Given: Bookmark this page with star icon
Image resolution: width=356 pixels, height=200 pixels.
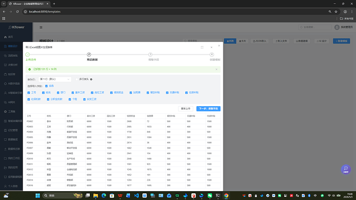Looking at the screenshot, I should (336, 11).
